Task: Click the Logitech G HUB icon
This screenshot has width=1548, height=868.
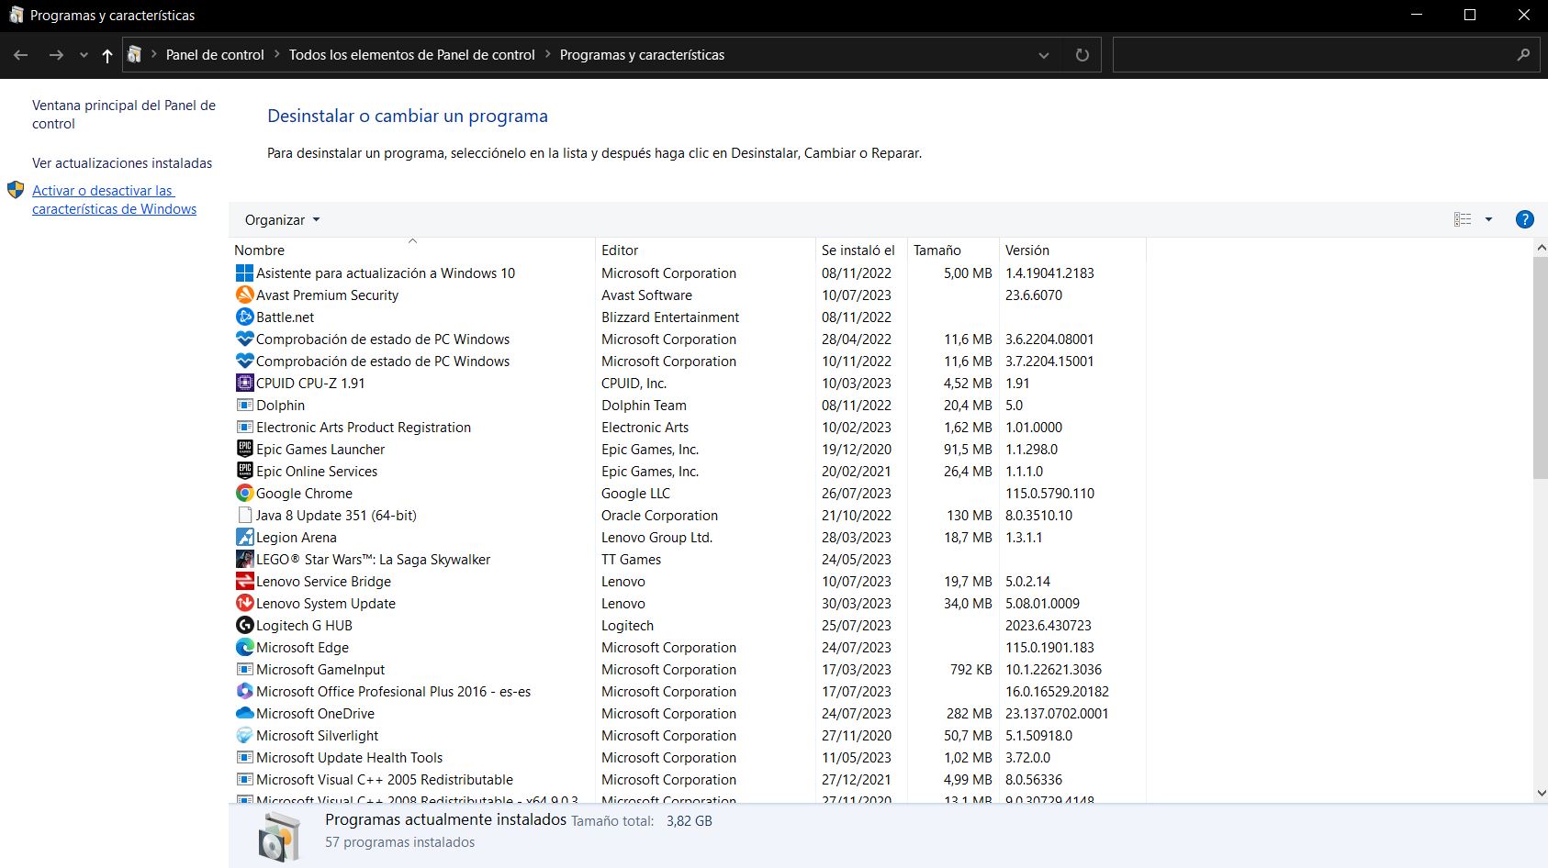Action: pos(244,625)
